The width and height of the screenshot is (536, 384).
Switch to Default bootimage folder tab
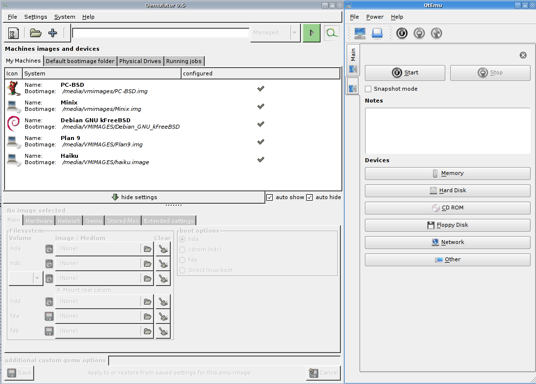click(80, 61)
